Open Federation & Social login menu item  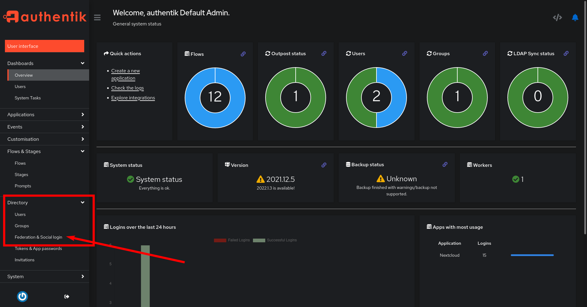[38, 237]
